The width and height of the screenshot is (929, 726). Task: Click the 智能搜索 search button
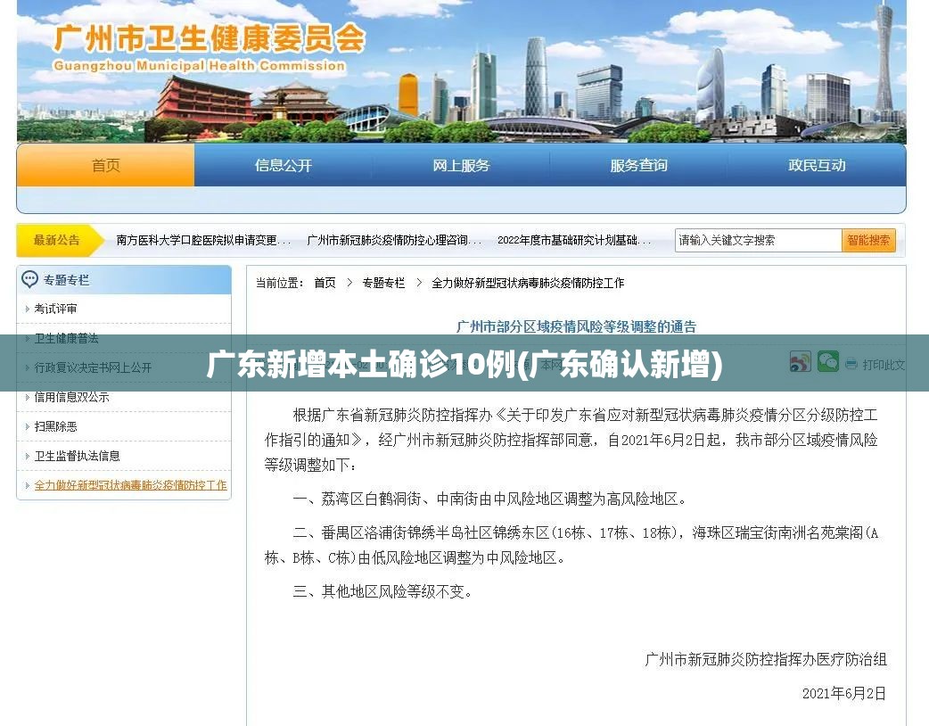click(x=868, y=240)
